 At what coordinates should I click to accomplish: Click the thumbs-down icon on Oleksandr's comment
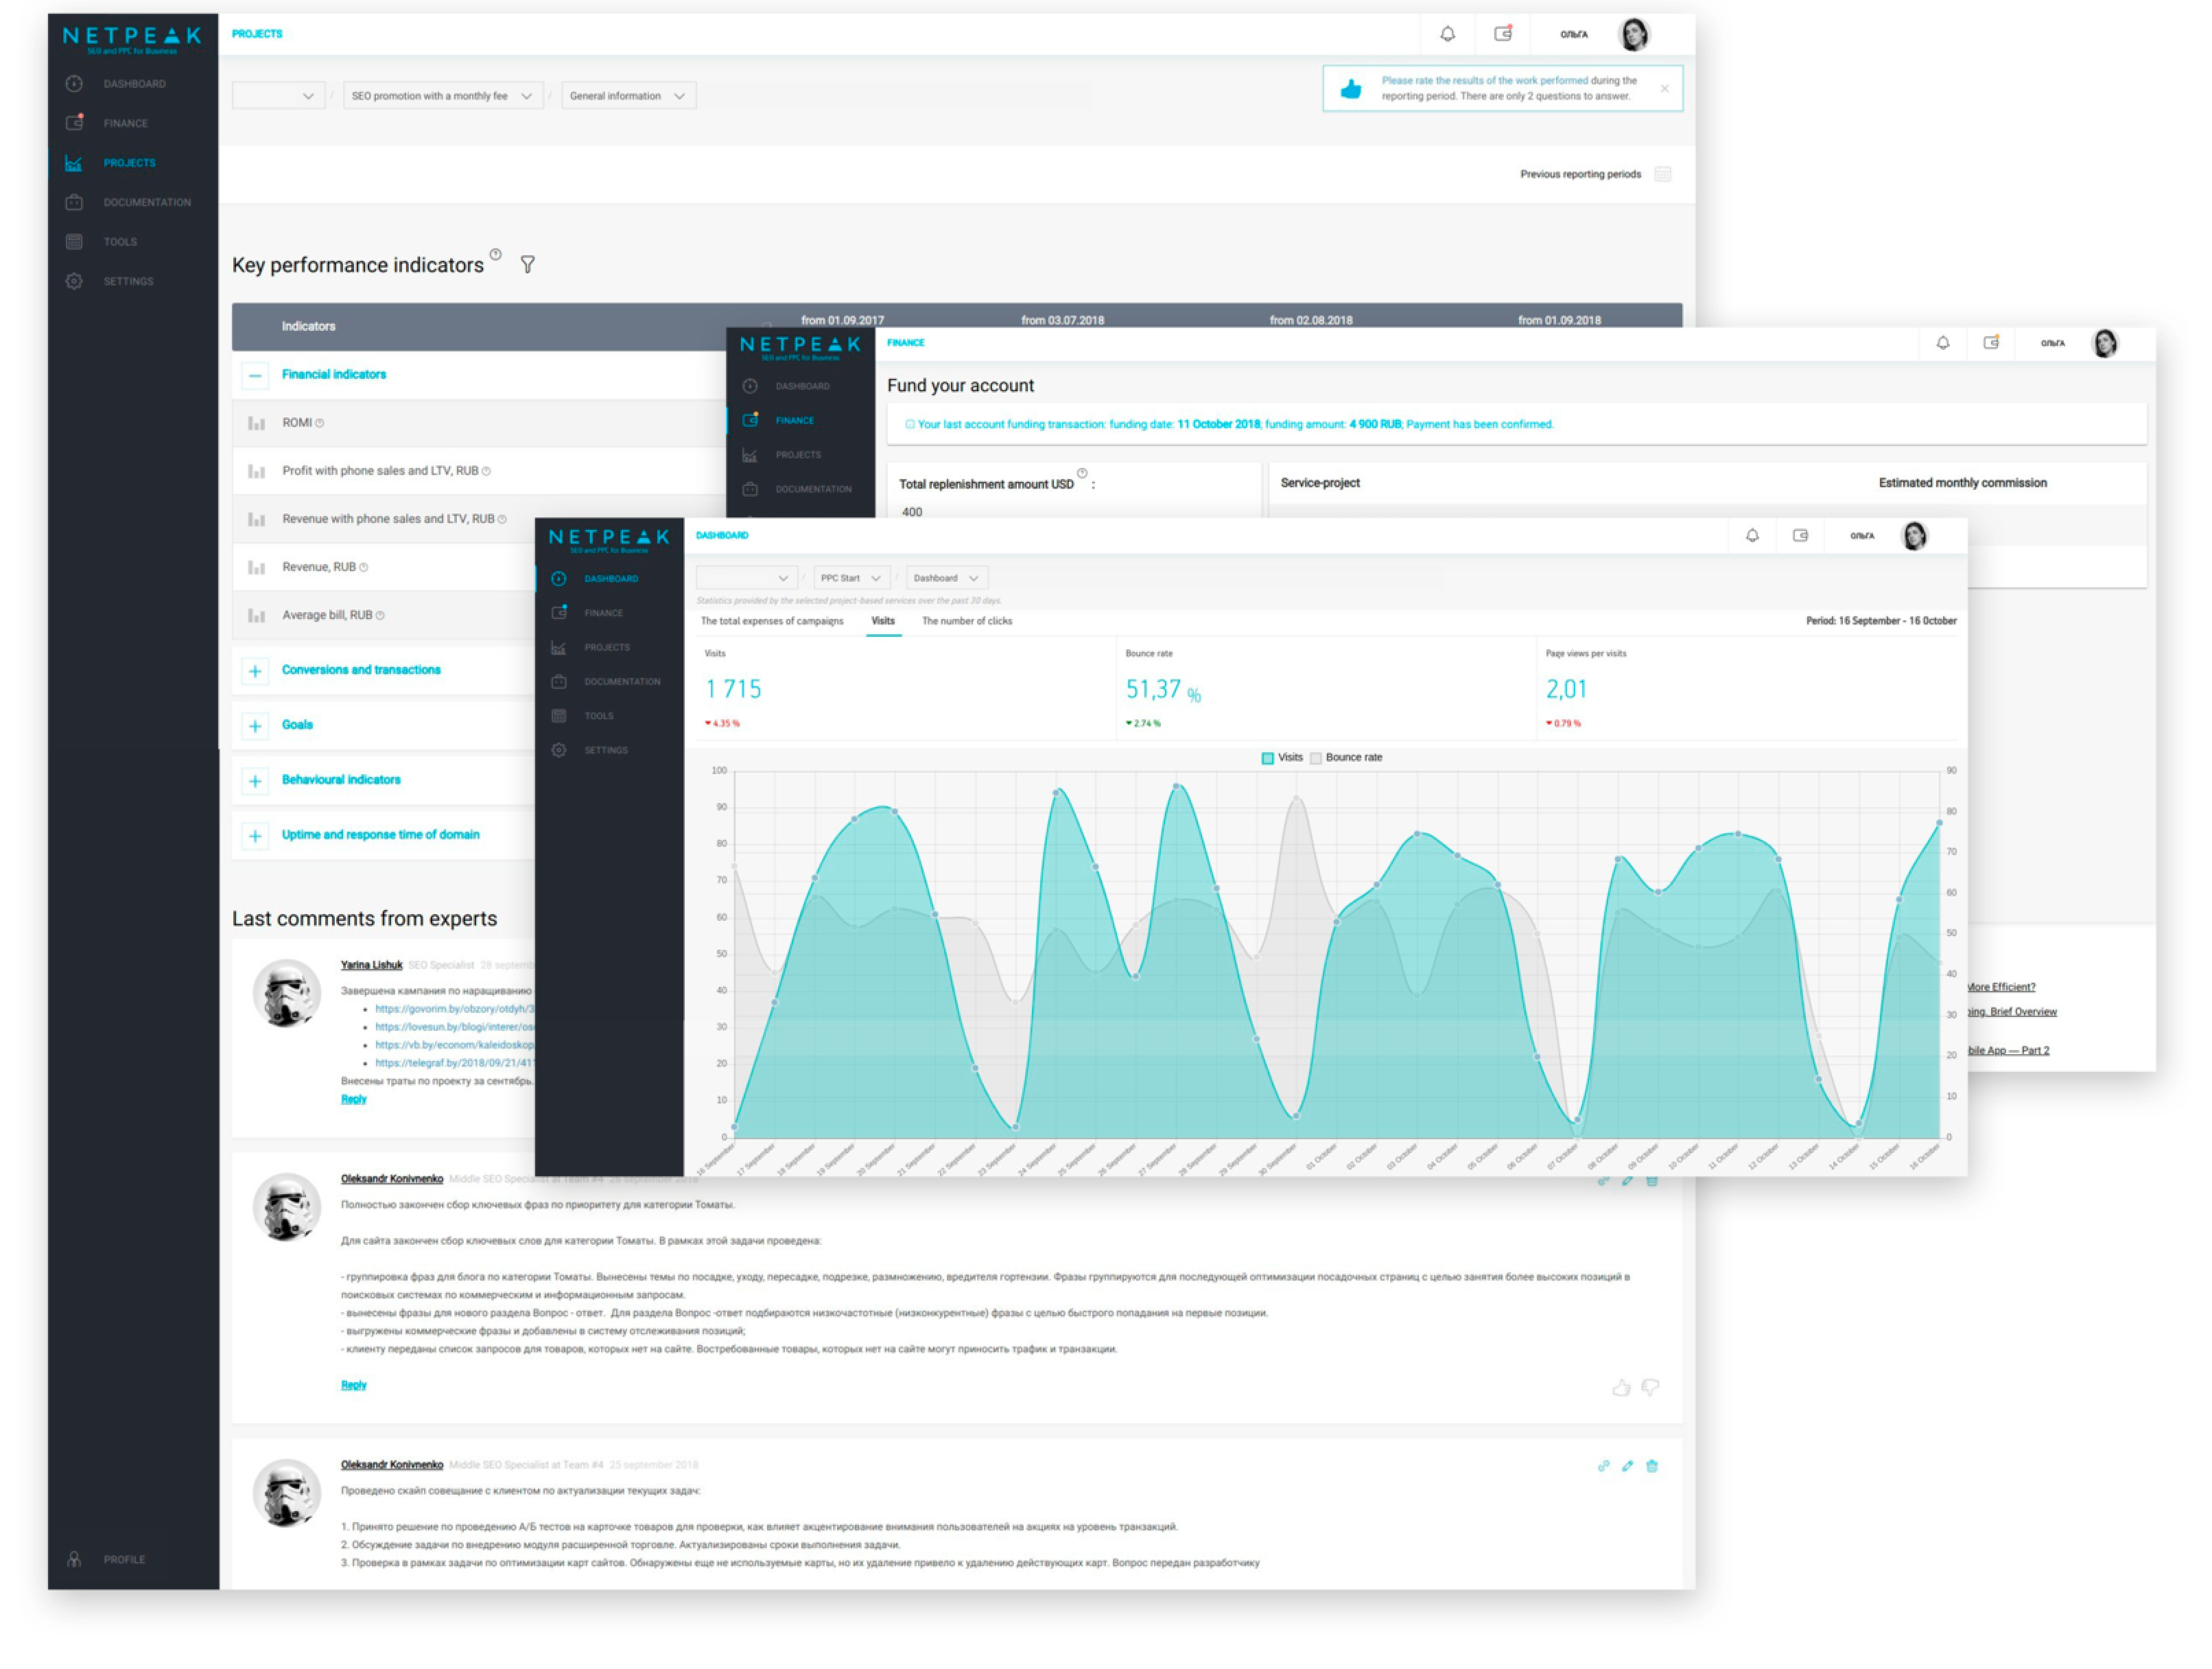click(1651, 1388)
